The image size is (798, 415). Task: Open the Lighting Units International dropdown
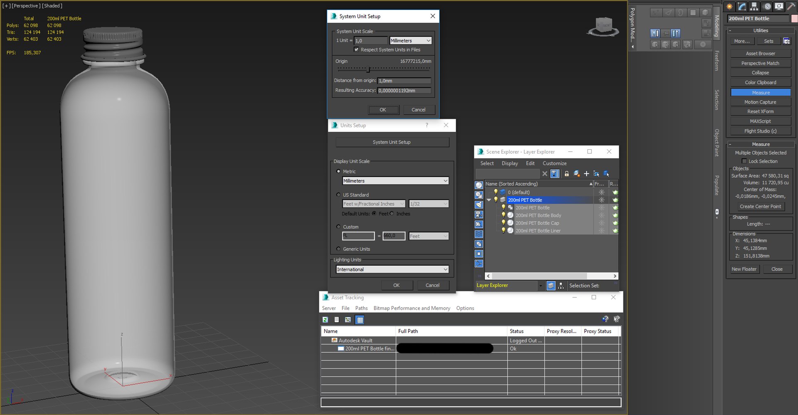pyautogui.click(x=392, y=269)
